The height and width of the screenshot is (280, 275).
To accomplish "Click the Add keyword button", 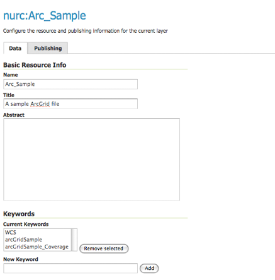I will tap(149, 268).
